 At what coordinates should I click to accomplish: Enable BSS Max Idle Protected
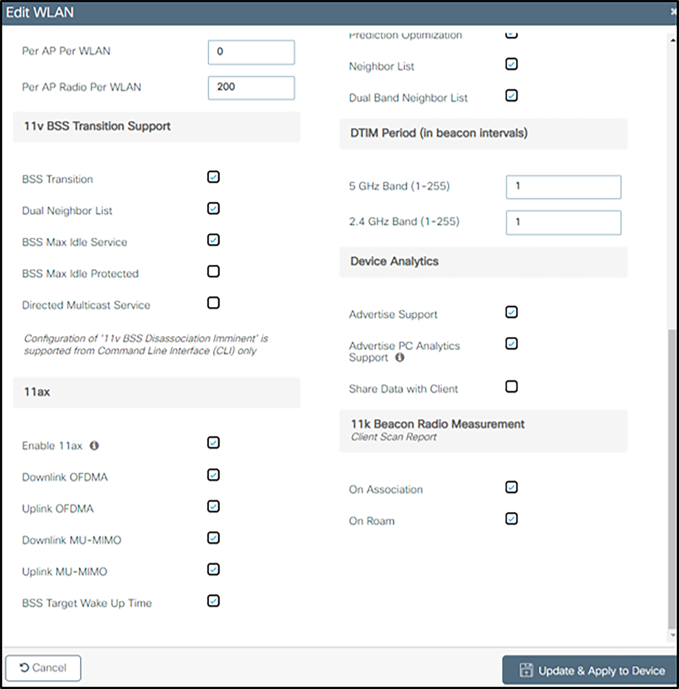[213, 272]
